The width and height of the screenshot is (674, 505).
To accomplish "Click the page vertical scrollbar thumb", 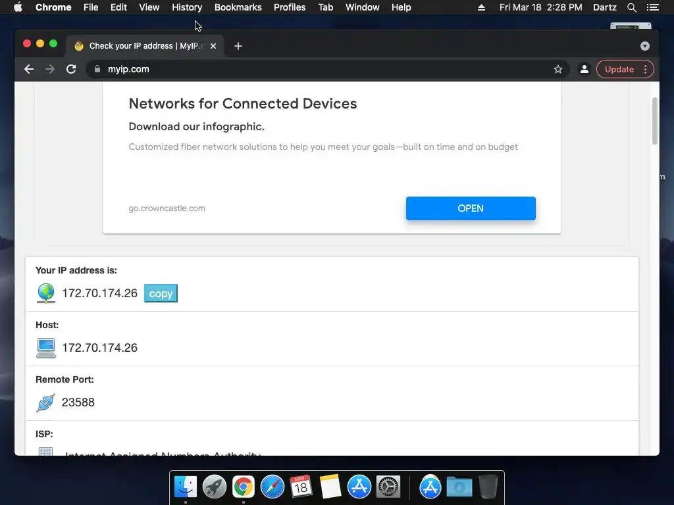I will coord(655,121).
